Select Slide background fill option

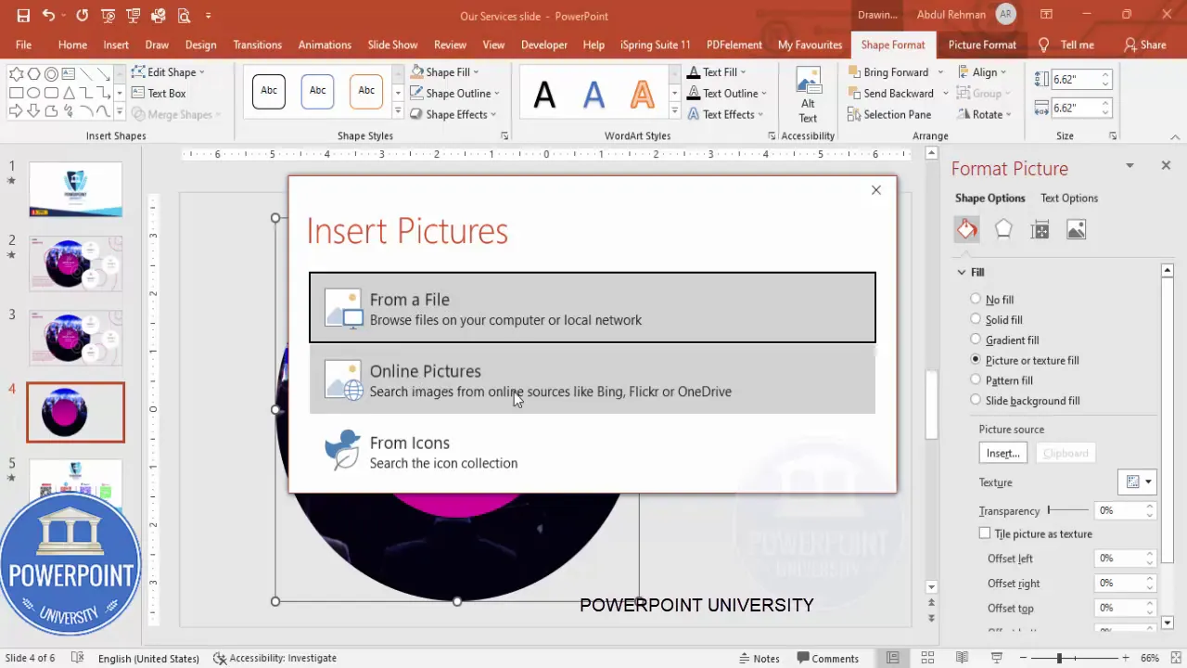pos(976,400)
